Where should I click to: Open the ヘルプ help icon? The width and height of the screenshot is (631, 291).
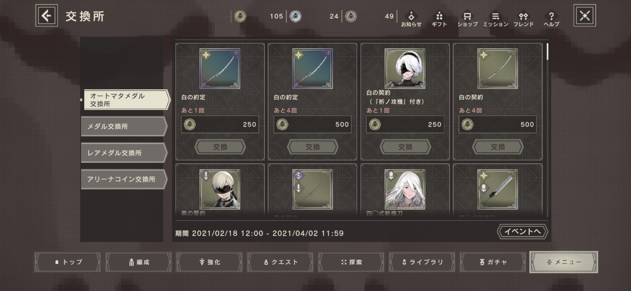point(551,19)
